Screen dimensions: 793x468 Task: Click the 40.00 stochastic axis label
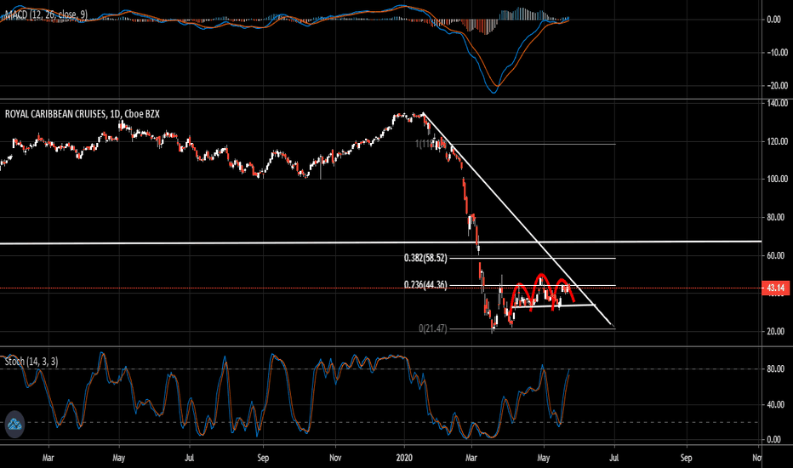tap(775, 405)
